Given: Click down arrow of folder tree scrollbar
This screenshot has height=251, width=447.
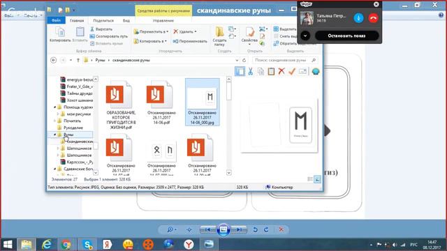Looking at the screenshot, I should (96, 172).
